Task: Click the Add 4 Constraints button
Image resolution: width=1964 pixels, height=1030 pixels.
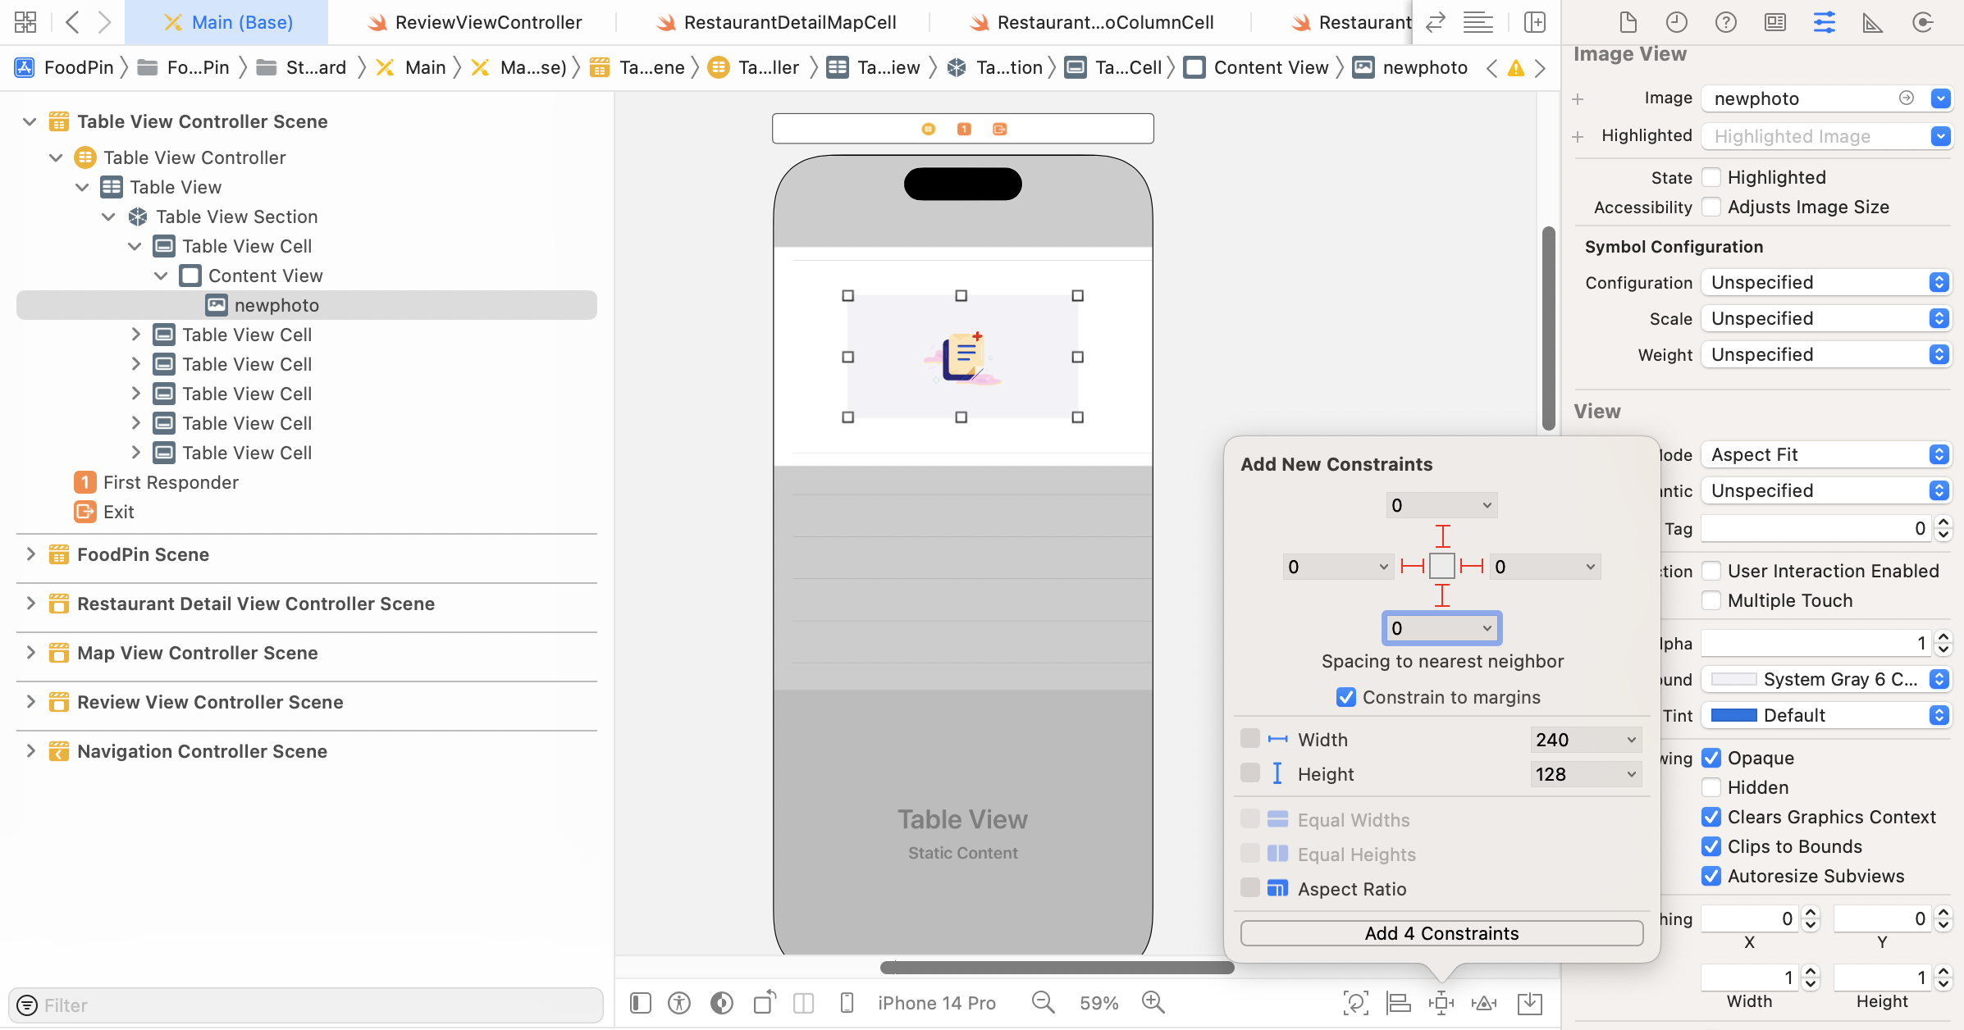Action: pos(1441,932)
